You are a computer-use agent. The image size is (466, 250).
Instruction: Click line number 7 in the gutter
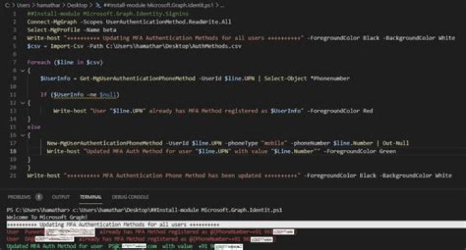[14, 62]
